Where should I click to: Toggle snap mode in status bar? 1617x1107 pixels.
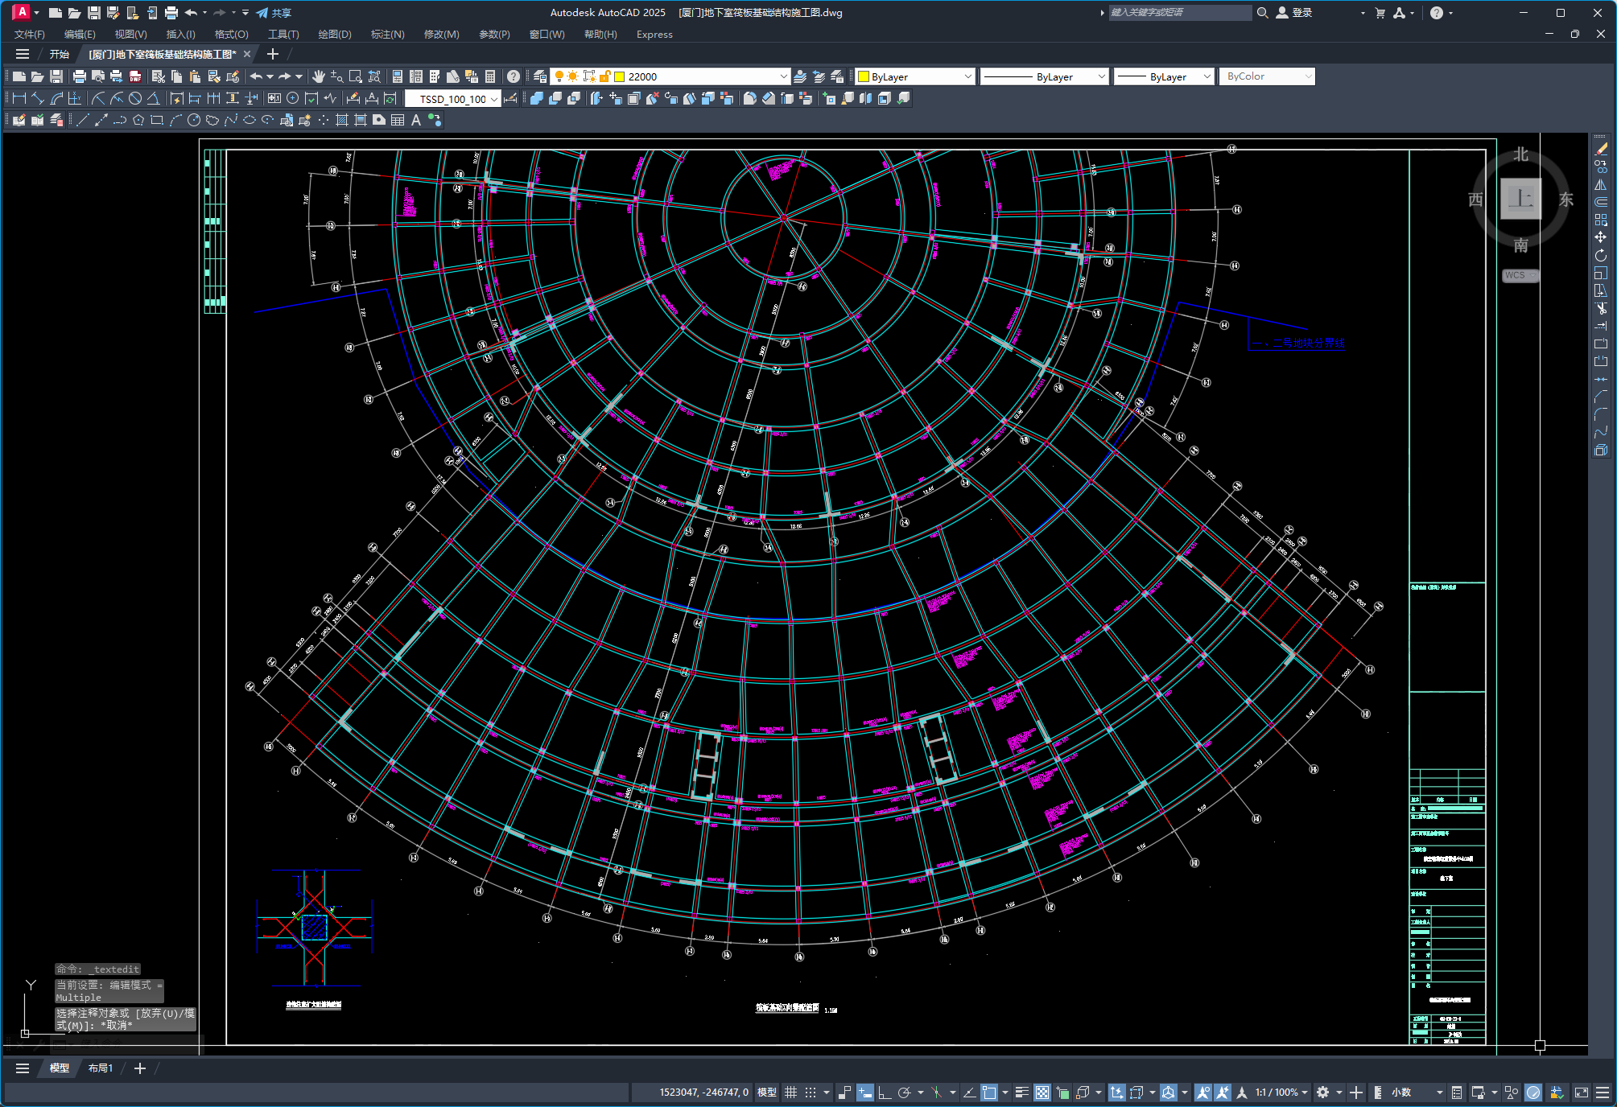click(811, 1093)
